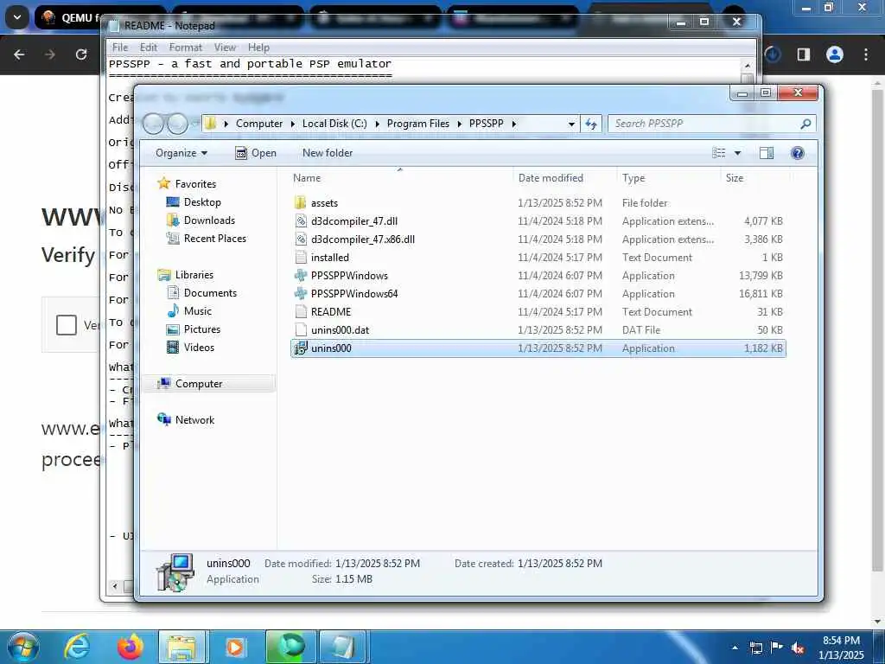Open Pictures library in sidebar
The image size is (885, 664).
[x=194, y=329]
